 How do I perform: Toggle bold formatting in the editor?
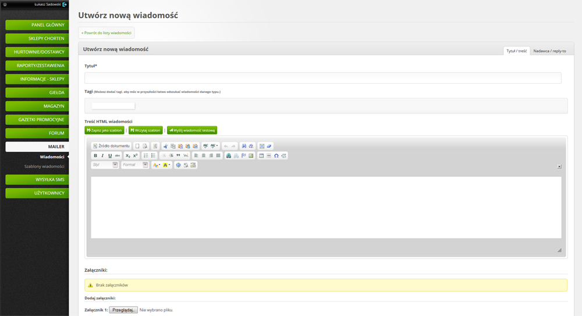[95, 155]
